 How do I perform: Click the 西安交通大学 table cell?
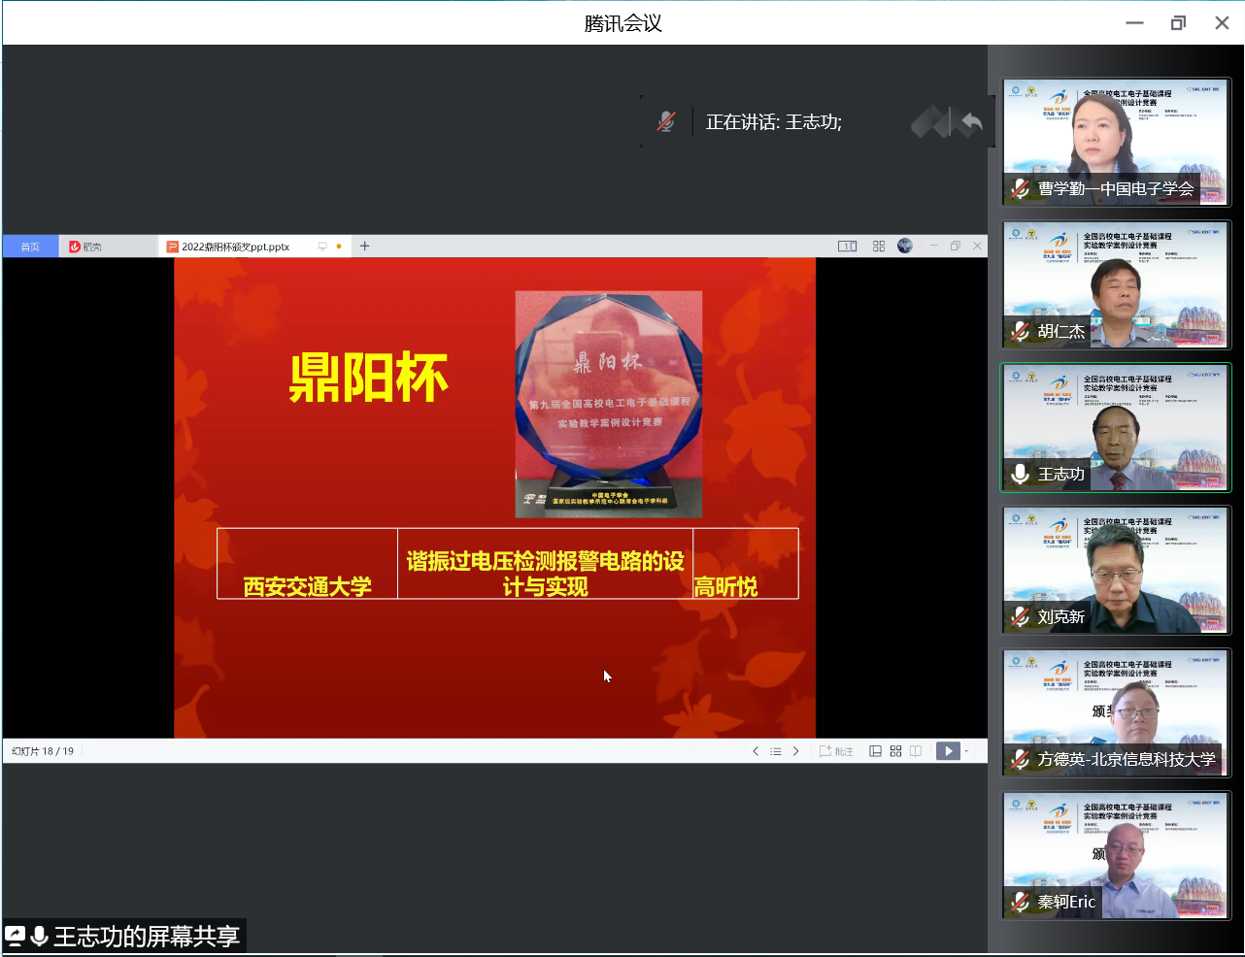308,564
